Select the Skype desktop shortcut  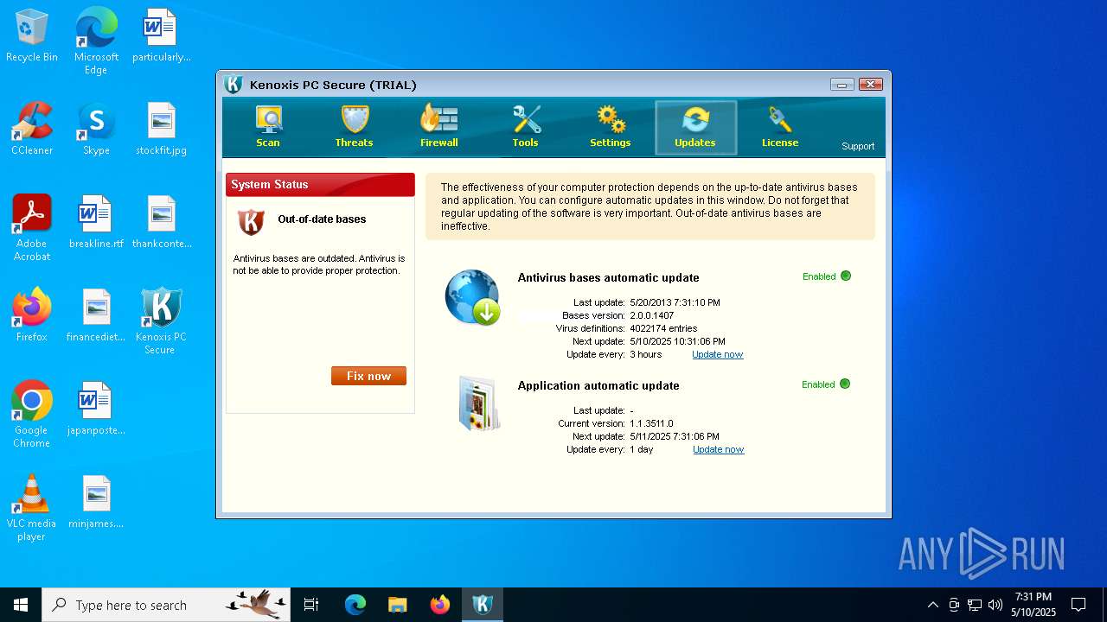coord(96,130)
